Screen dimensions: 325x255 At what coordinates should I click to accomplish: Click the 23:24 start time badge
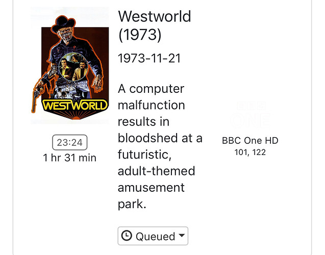[x=70, y=142]
